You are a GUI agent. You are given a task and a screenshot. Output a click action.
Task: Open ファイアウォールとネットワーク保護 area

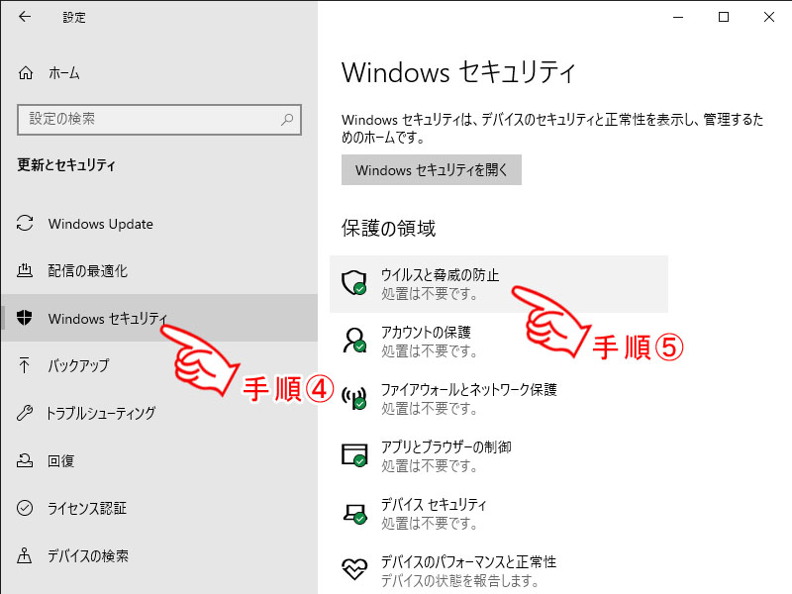click(499, 399)
